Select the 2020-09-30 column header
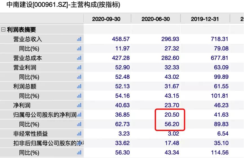244x158 pixels. click(106, 19)
